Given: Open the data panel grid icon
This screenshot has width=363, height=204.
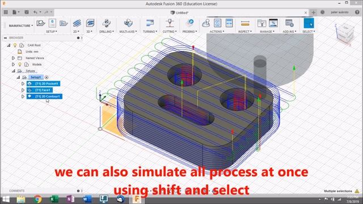Looking at the screenshot, I should [x=6, y=12].
